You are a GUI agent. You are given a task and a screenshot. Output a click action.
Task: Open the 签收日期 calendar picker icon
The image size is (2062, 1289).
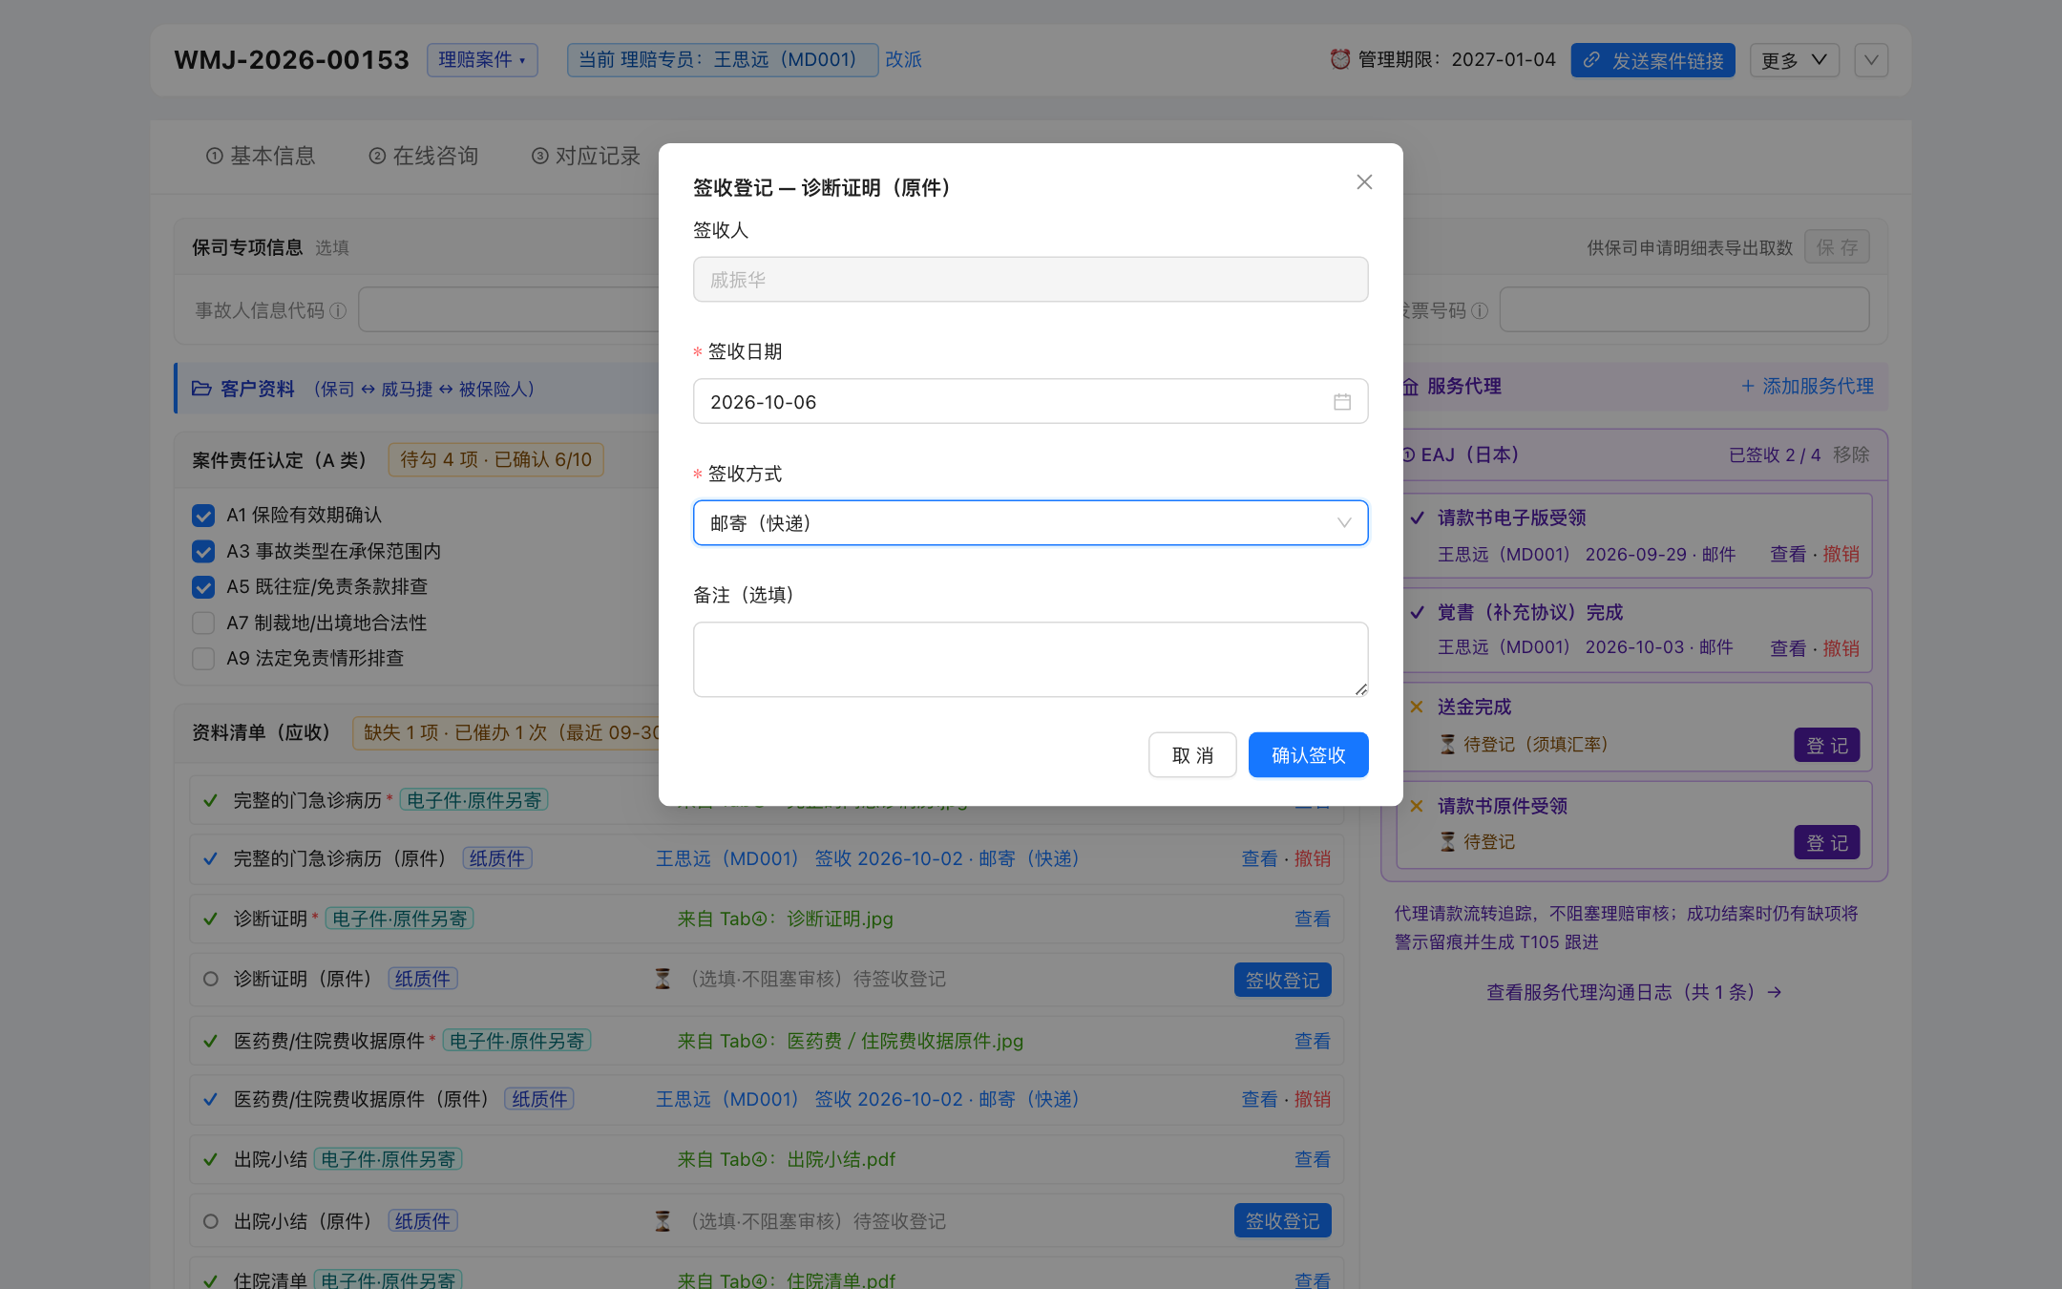(x=1342, y=402)
